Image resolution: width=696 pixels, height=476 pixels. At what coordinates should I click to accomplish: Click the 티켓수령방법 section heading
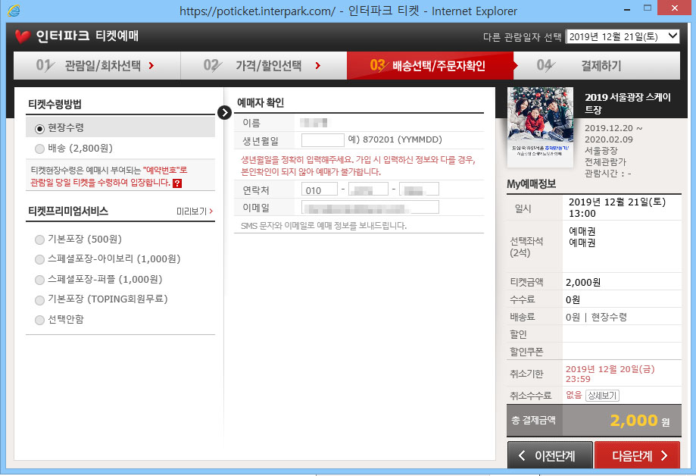55,105
